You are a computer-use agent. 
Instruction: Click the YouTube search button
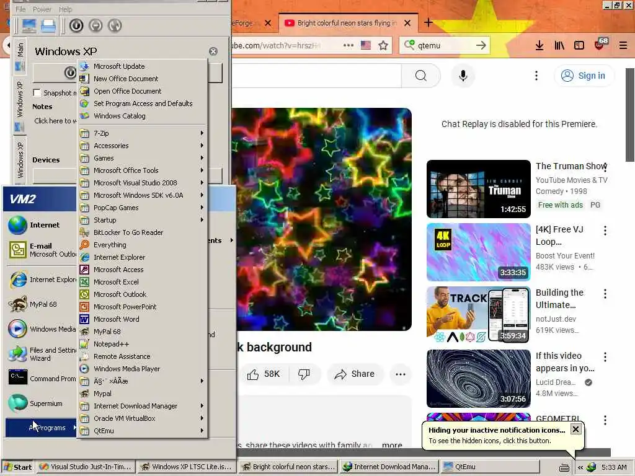421,76
